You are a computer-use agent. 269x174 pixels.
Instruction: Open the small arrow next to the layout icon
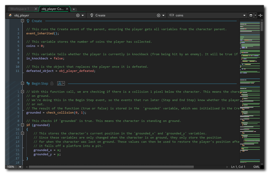[x=255, y=15]
